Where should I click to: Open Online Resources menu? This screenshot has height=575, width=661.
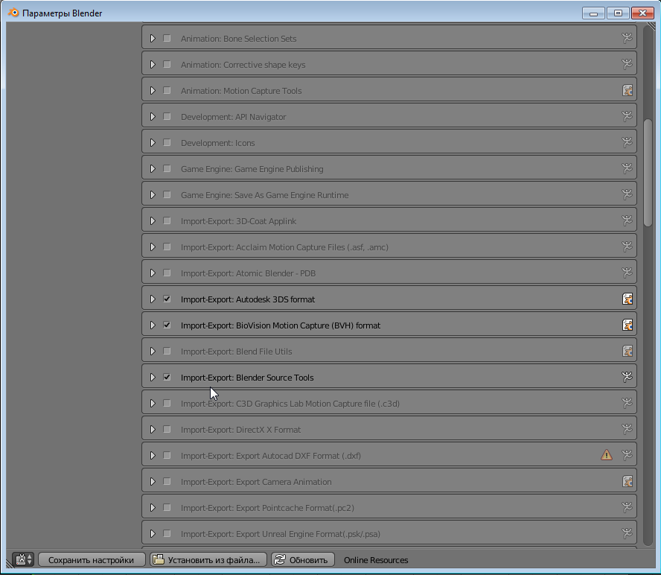pos(376,560)
